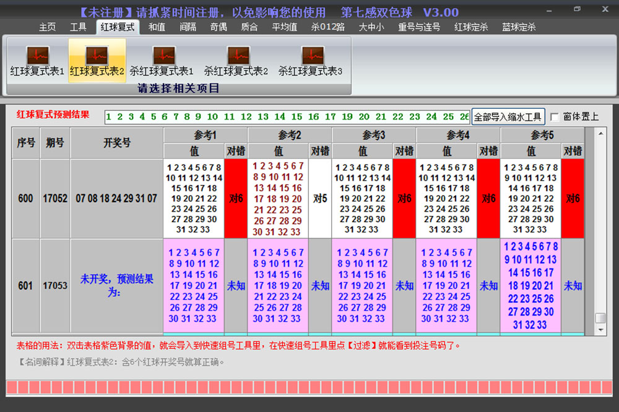Open the 重号与连号 tab
Viewport: 619px width, 412px height.
(x=419, y=27)
